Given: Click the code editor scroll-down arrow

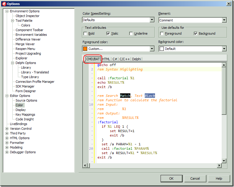Looking at the screenshot, I should [x=224, y=161].
